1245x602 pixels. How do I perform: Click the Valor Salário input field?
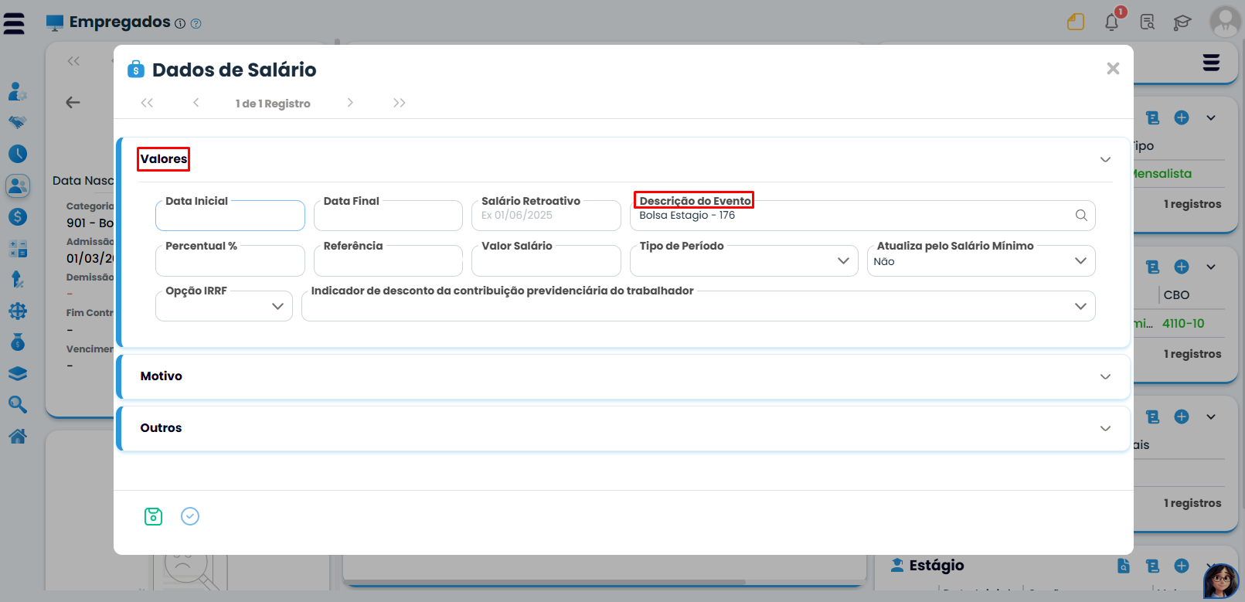(x=546, y=262)
